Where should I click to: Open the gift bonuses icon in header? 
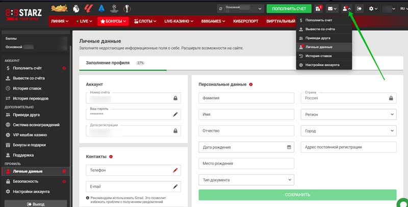tap(318, 9)
